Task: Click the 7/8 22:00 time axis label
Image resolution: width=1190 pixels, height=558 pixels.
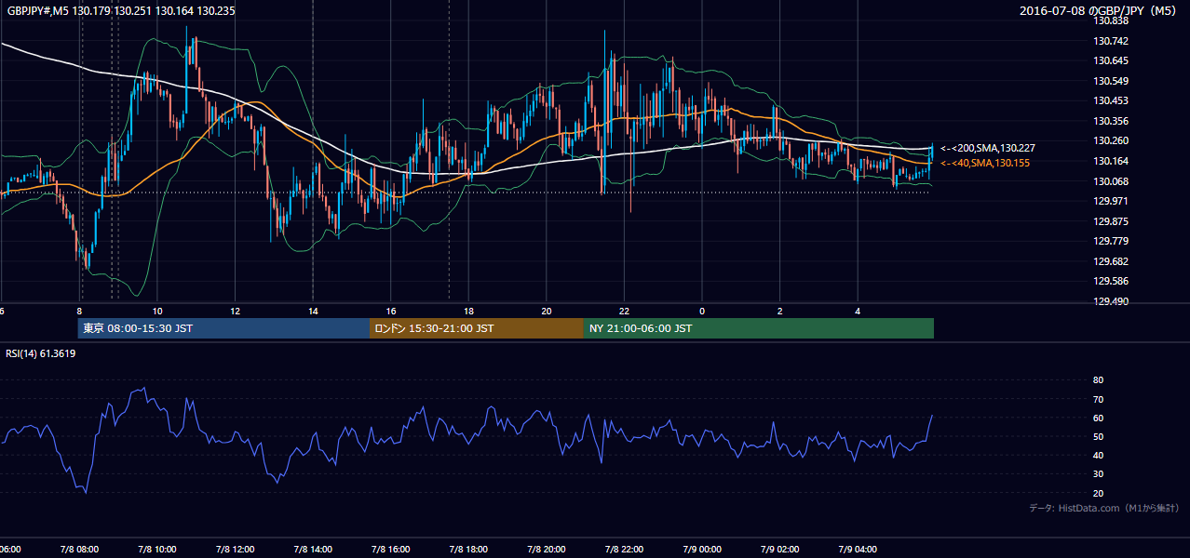Action: 624,550
